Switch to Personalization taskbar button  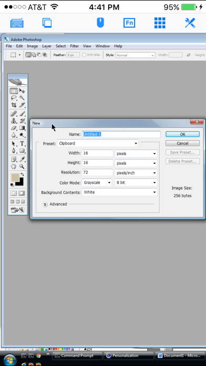(129, 355)
